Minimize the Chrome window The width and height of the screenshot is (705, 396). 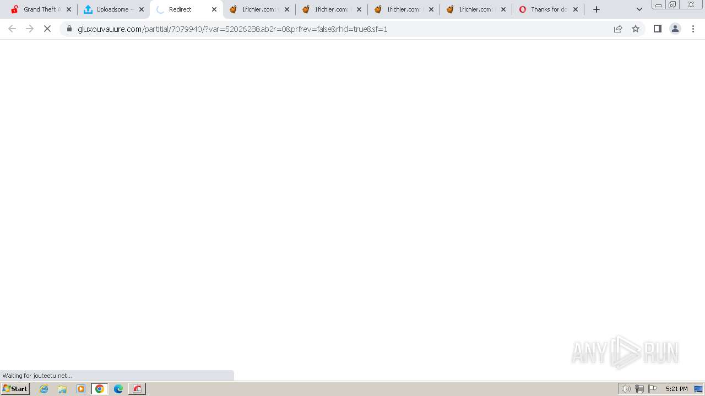[658, 5]
